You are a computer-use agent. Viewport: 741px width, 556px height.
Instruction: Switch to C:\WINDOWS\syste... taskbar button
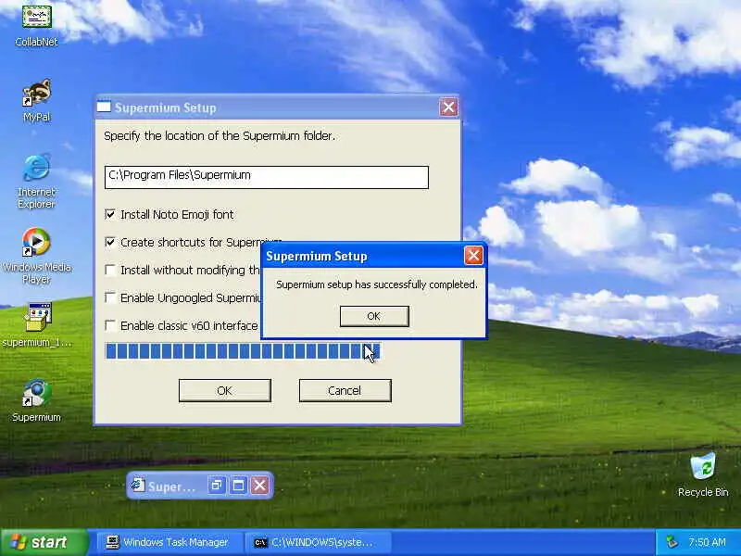click(318, 542)
